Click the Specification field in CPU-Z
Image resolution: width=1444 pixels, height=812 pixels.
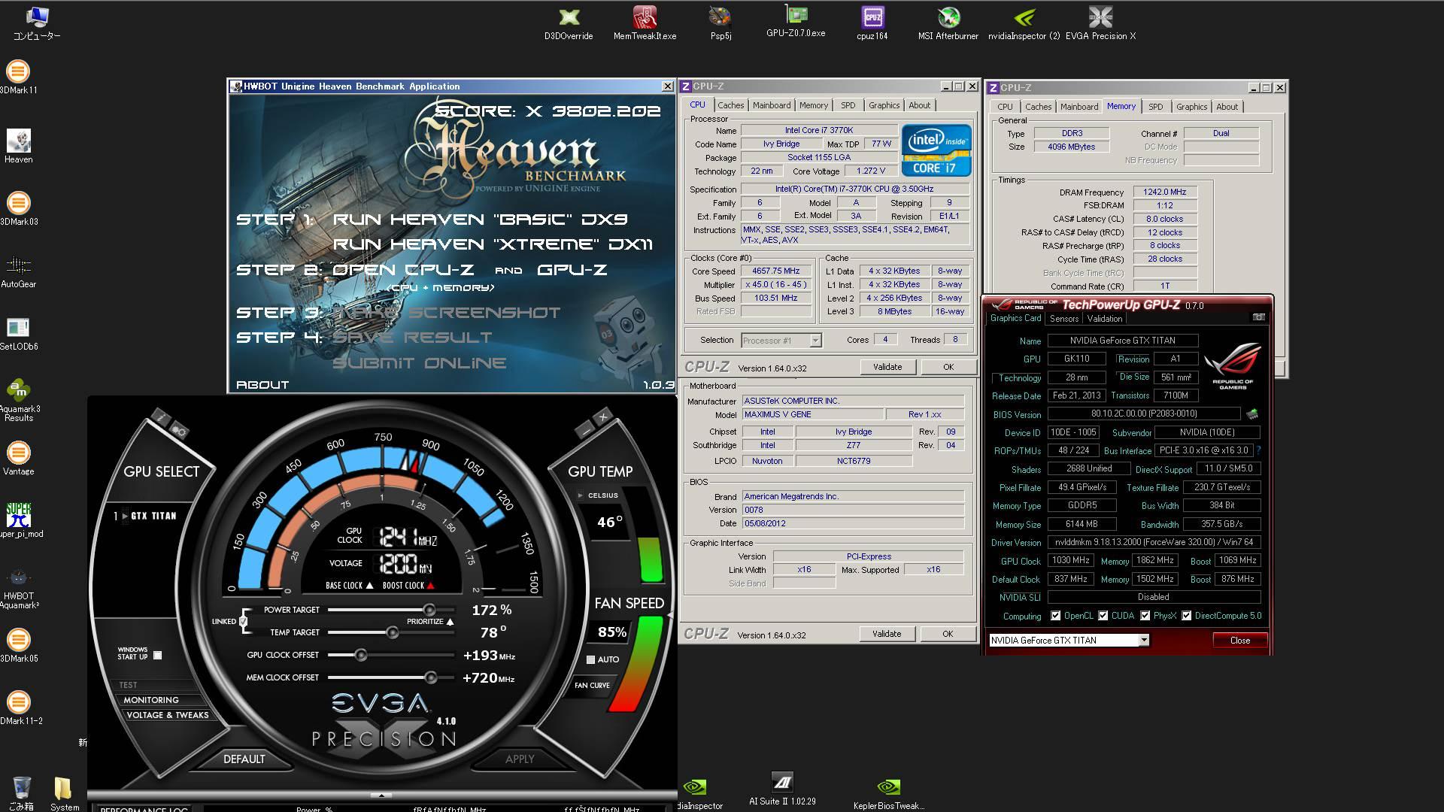pyautogui.click(x=854, y=189)
